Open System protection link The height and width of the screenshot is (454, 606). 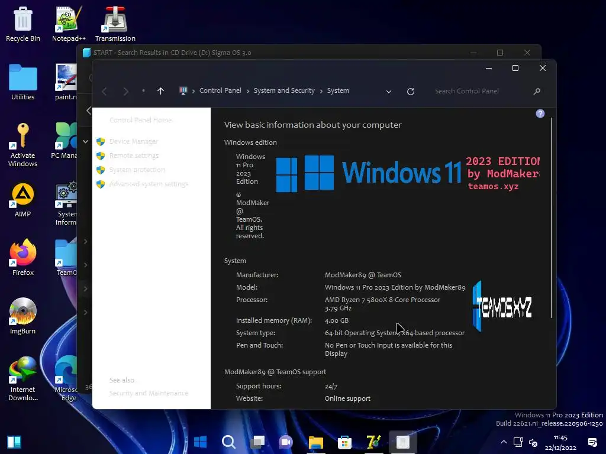137,170
